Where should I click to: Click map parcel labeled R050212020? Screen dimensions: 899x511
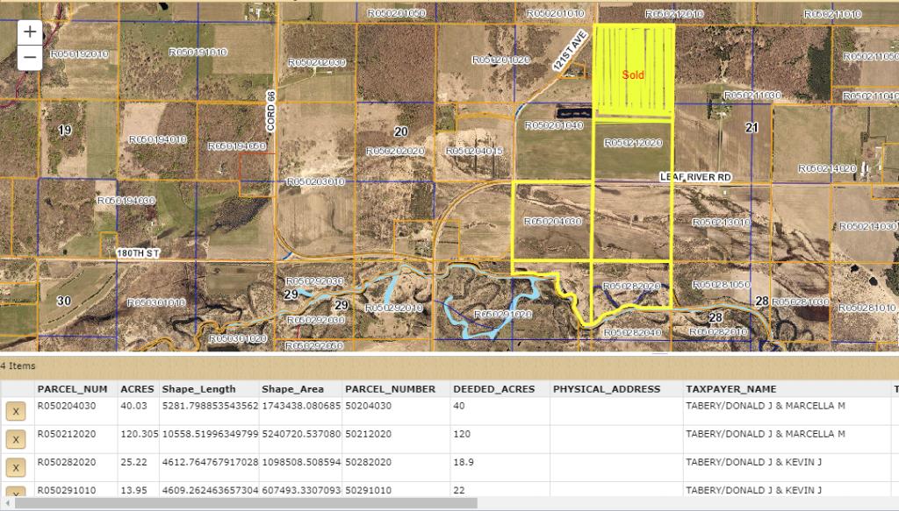pos(633,143)
